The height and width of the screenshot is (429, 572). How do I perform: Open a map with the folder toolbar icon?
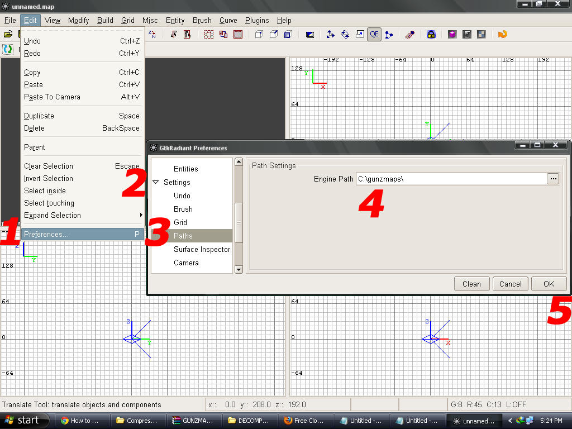9,34
